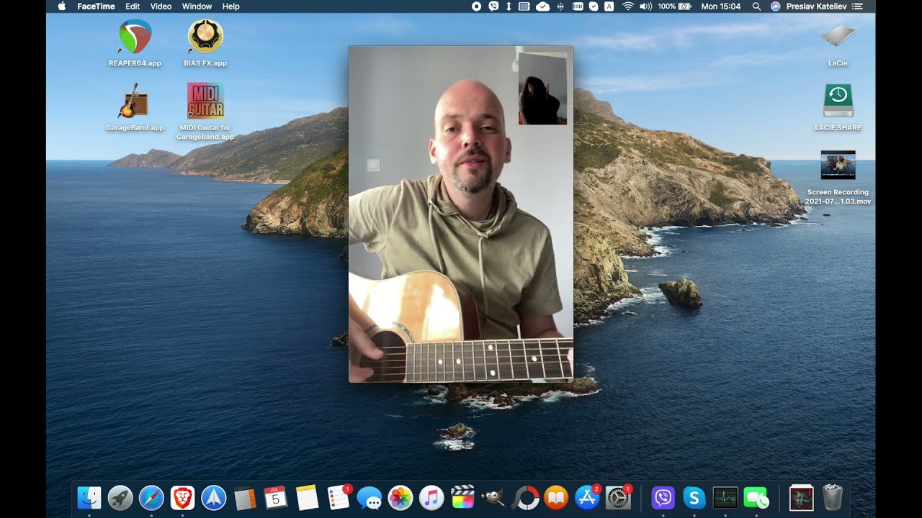922x518 pixels.
Task: Select the LaCie drive on desktop
Action: pos(838,36)
